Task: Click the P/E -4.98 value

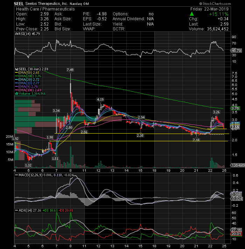Action: coord(102,14)
